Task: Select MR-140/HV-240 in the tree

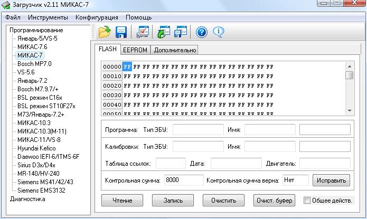Action: pos(39,174)
